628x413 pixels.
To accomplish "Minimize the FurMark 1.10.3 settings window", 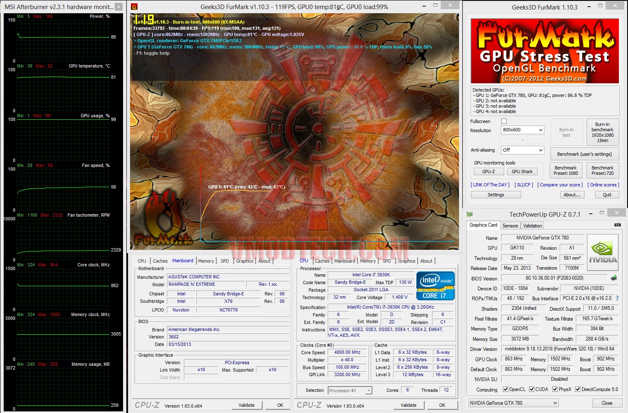I will pos(589,7).
